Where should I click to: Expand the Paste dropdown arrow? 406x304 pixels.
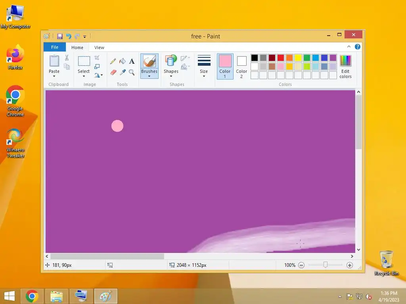[54, 76]
